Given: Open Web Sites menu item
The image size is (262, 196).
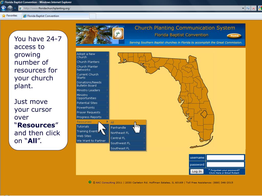Looking at the screenshot, I should click(92, 136).
